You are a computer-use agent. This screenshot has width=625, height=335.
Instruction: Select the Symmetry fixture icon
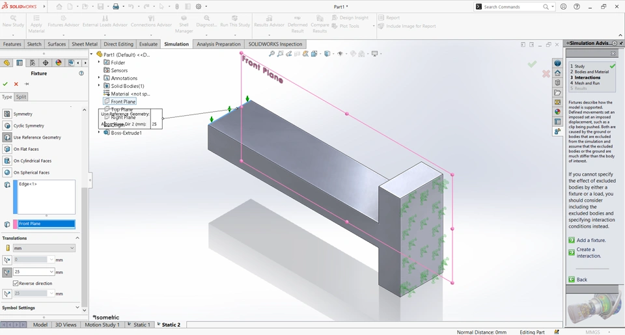tap(7, 114)
